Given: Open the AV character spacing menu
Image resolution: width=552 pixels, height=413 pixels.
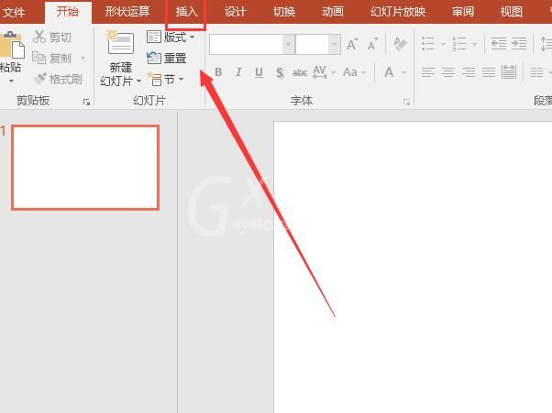Looking at the screenshot, I should [324, 72].
